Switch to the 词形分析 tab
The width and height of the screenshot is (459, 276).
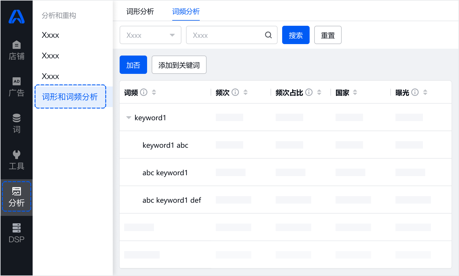[140, 11]
